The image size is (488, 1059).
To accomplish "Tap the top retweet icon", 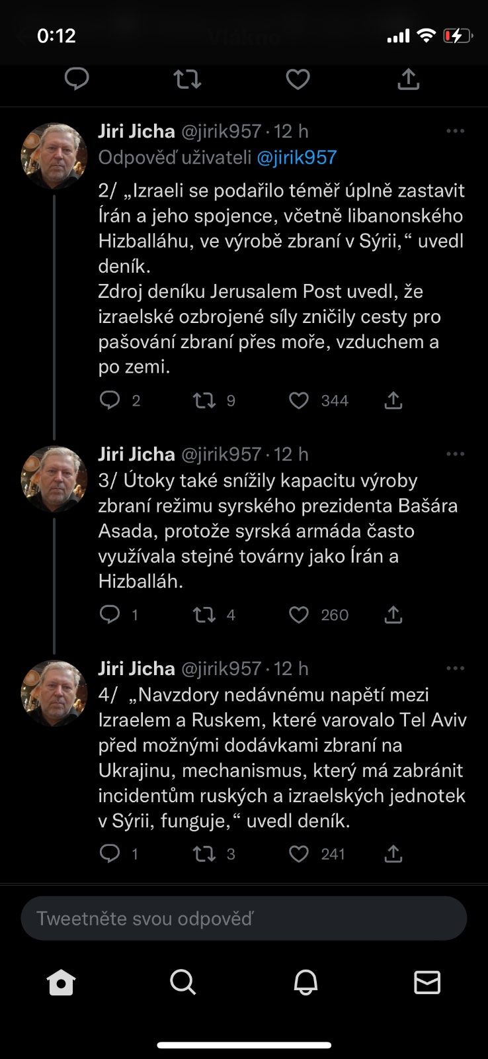I will click(x=187, y=79).
